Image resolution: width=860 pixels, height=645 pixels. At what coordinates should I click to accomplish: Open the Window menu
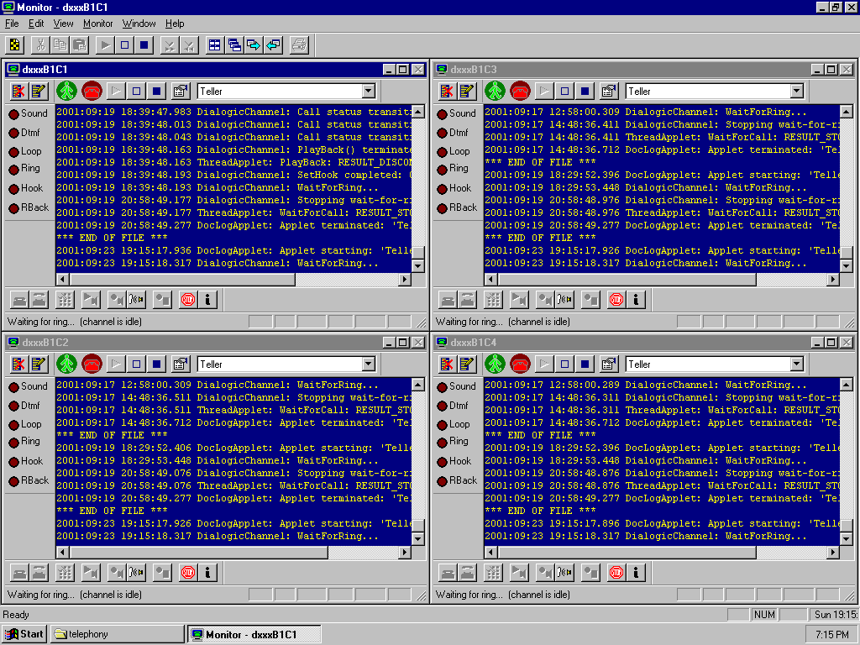pos(139,24)
